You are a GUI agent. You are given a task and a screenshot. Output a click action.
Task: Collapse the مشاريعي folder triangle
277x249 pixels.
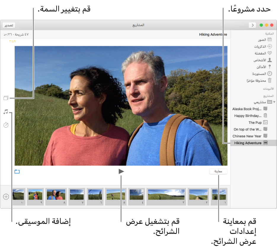point(274,102)
